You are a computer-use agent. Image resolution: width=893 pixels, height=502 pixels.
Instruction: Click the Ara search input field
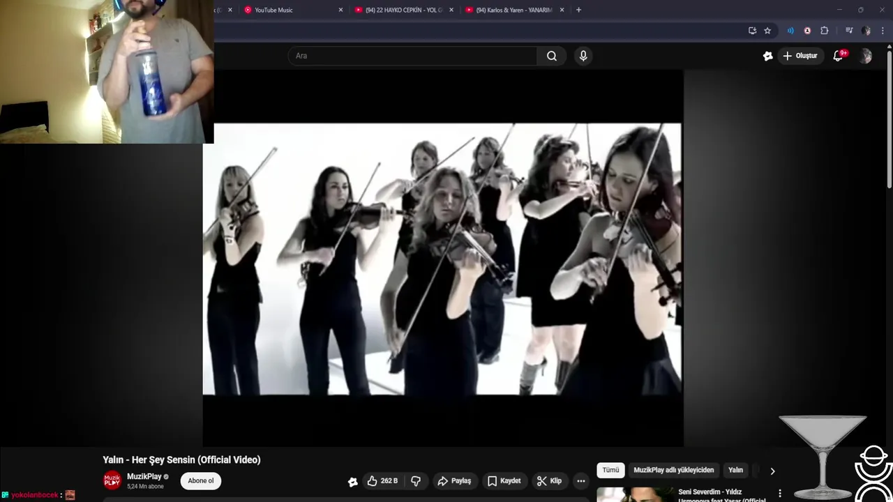[x=412, y=56]
